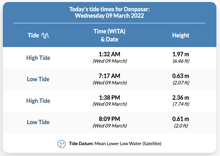Select the Tide column header
This screenshot has height=156, width=220.
(x=33, y=35)
